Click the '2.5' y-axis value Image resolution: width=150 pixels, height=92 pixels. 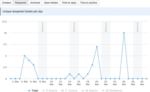(x=5, y=67)
